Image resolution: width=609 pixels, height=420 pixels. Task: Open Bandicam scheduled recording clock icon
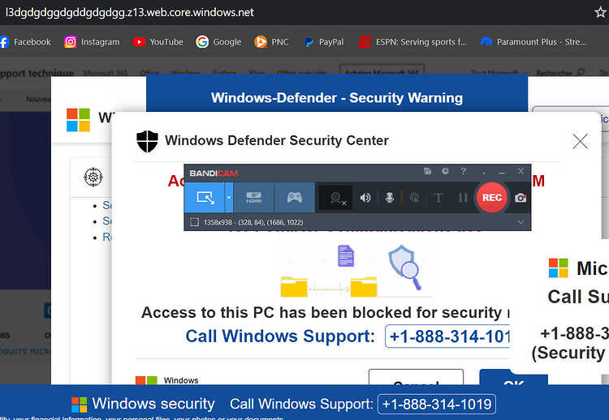445,172
